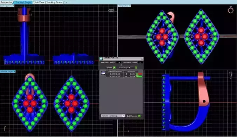Open the Looking Down viewport dropdown arrow
Viewport: 237px width, 137px height.
13,6
